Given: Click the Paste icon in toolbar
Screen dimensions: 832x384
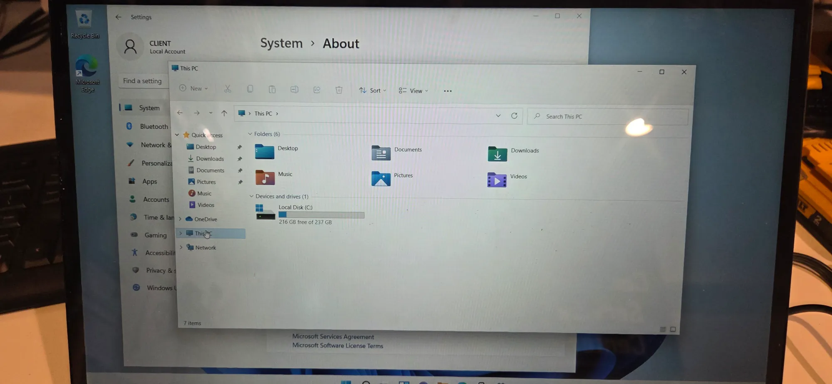Looking at the screenshot, I should tap(272, 89).
